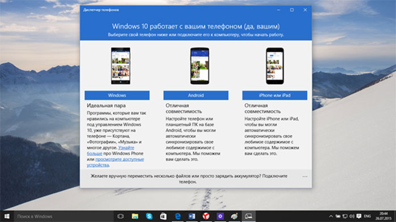Launch Microsoft Edge browser

coord(178,216)
